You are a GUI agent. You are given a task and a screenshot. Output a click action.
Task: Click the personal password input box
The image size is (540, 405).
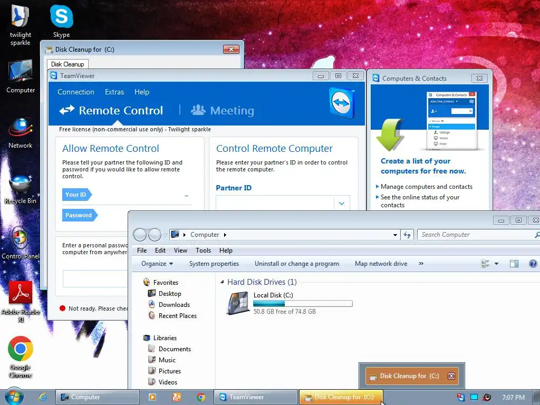(x=95, y=278)
